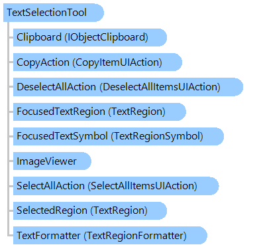Image resolution: width=255 pixels, height=247 pixels.
Task: Open CopyAction (CopyItemUIAction) entry
Action: coord(97,62)
